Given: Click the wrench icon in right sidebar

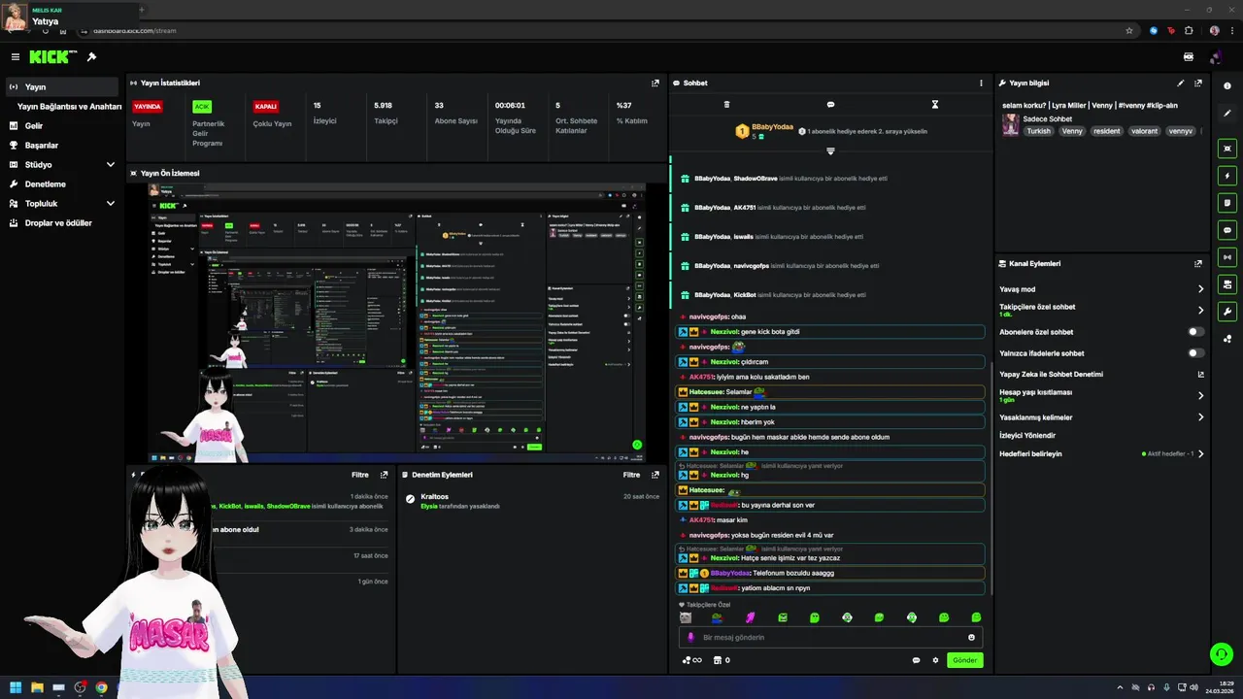Looking at the screenshot, I should tap(1227, 312).
